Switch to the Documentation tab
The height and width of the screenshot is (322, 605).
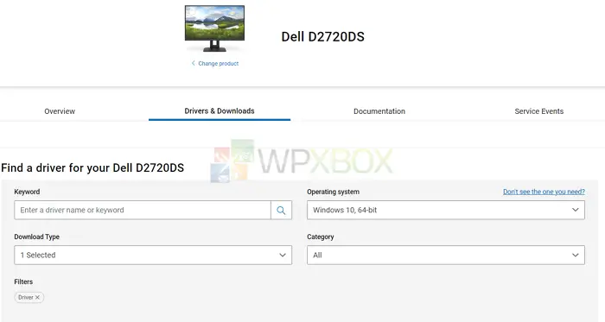tap(379, 111)
